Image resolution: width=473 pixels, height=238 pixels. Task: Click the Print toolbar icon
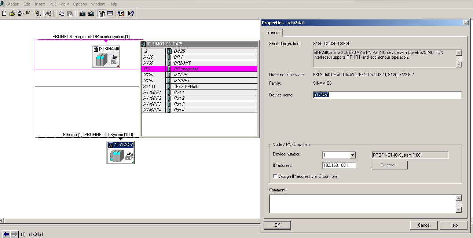coord(48,14)
